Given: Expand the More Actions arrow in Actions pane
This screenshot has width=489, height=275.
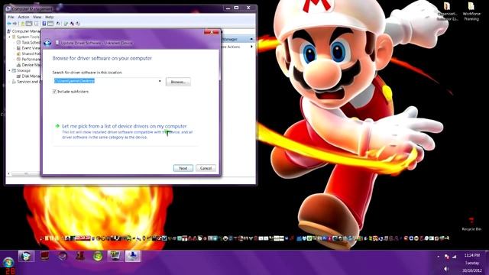Looking at the screenshot, I should pyautogui.click(x=251, y=47).
